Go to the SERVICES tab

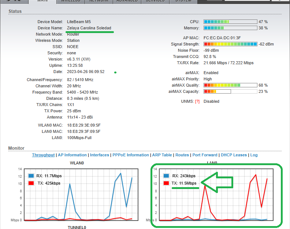coord(155,1)
